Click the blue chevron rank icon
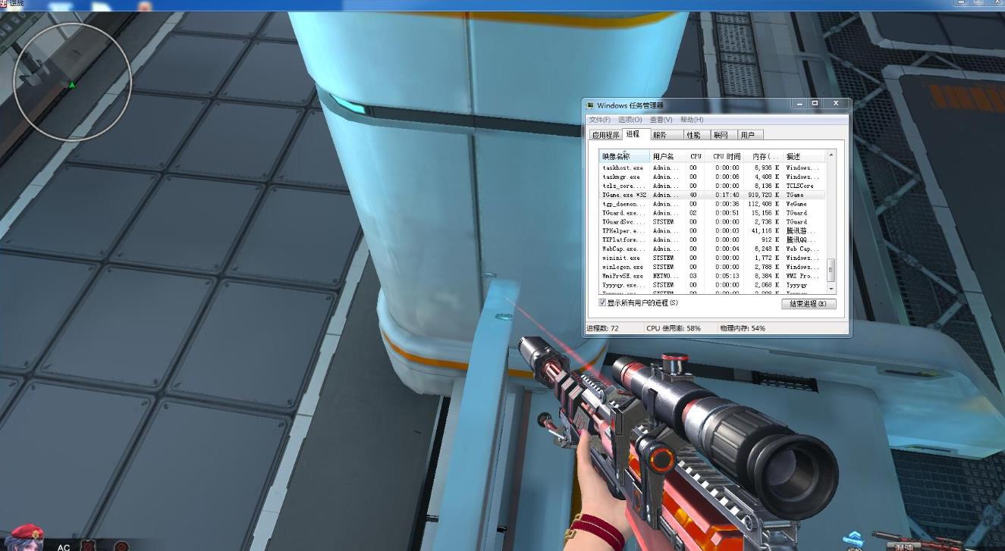The width and height of the screenshot is (1005, 551). 855,540
